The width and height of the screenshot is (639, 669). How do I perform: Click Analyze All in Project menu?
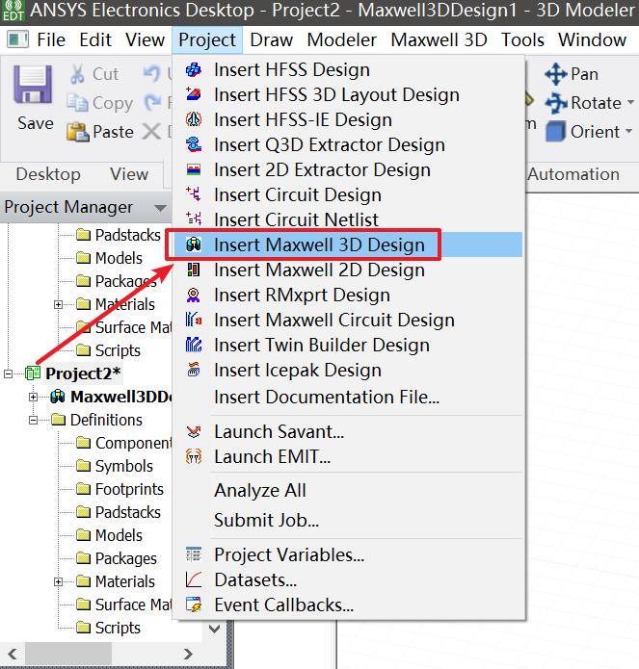point(259,490)
